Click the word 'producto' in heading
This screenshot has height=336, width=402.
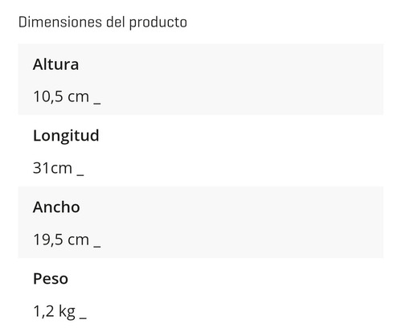(158, 23)
